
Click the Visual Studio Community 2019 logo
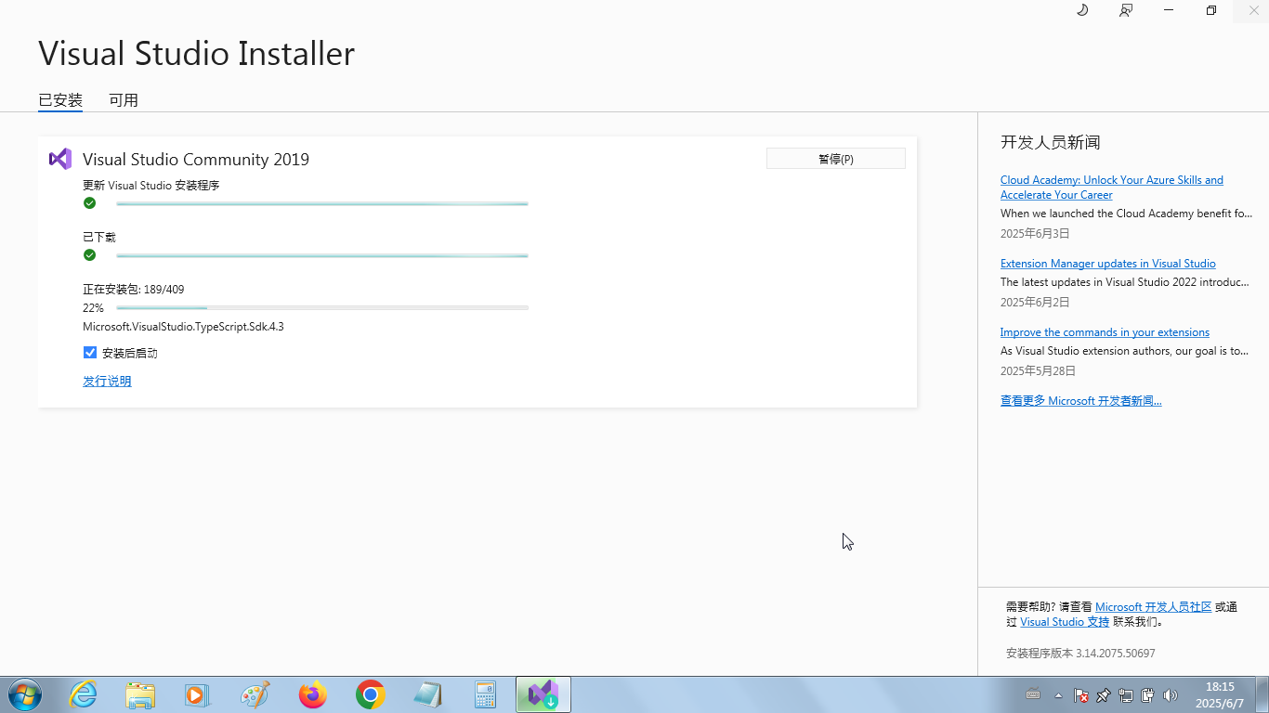[60, 159]
